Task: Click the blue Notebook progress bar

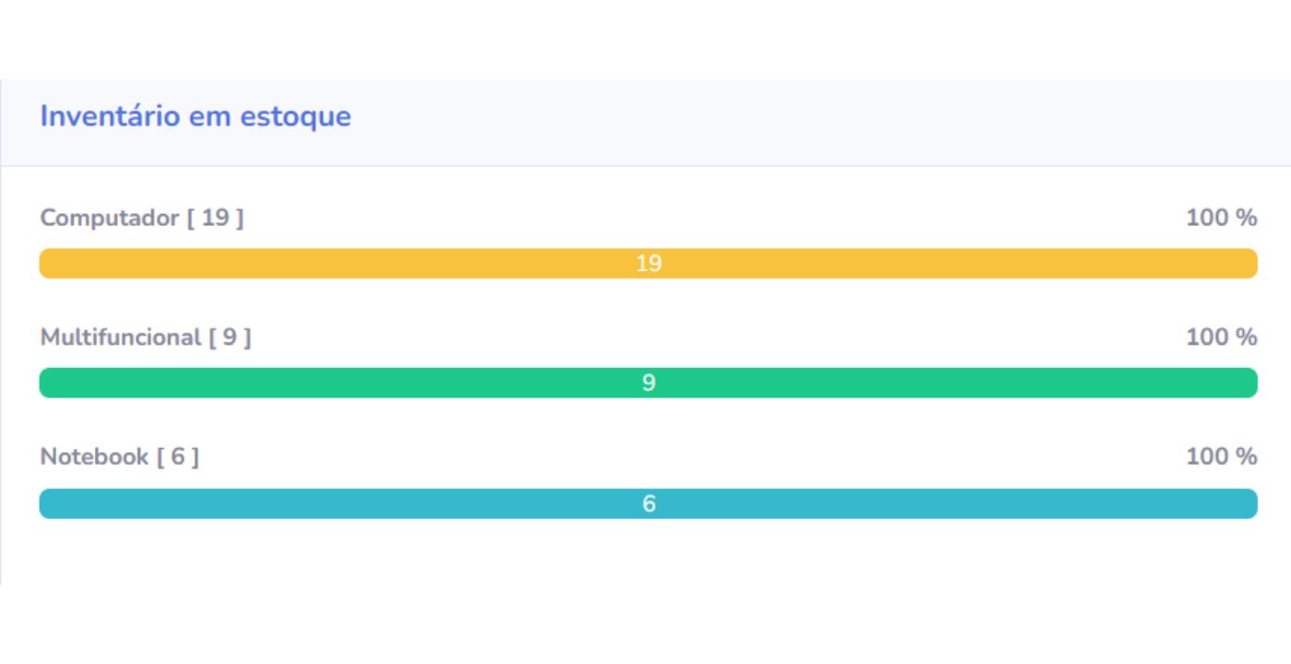Action: tap(648, 504)
